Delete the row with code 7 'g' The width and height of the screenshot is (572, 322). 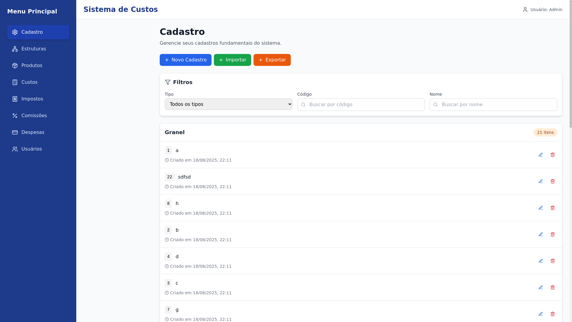pyautogui.click(x=553, y=314)
